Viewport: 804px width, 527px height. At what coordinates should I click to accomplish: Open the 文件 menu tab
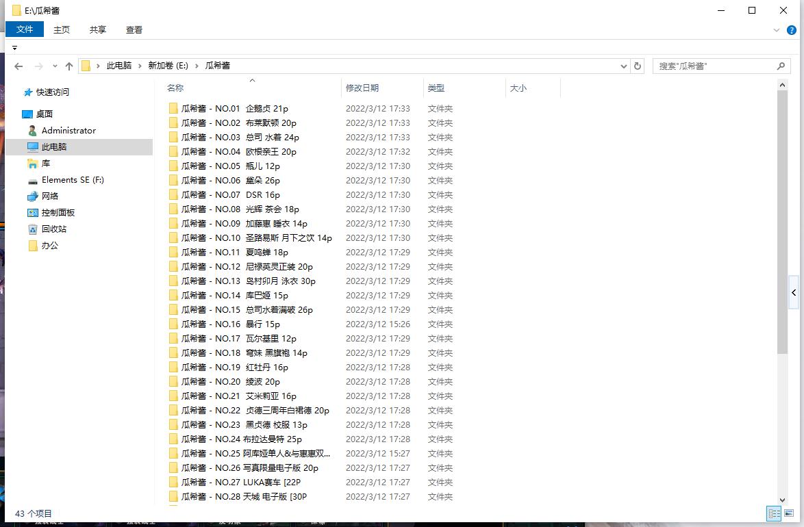pos(25,29)
